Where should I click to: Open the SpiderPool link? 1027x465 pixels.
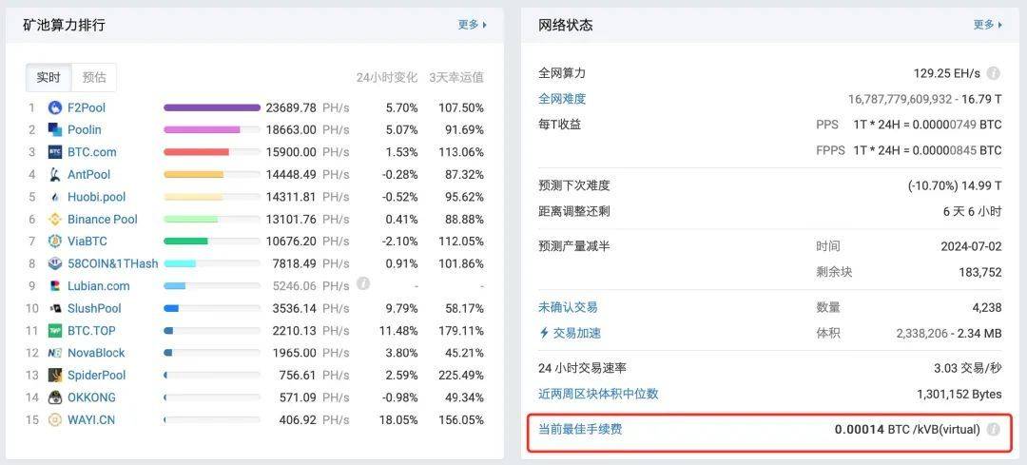[x=96, y=376]
